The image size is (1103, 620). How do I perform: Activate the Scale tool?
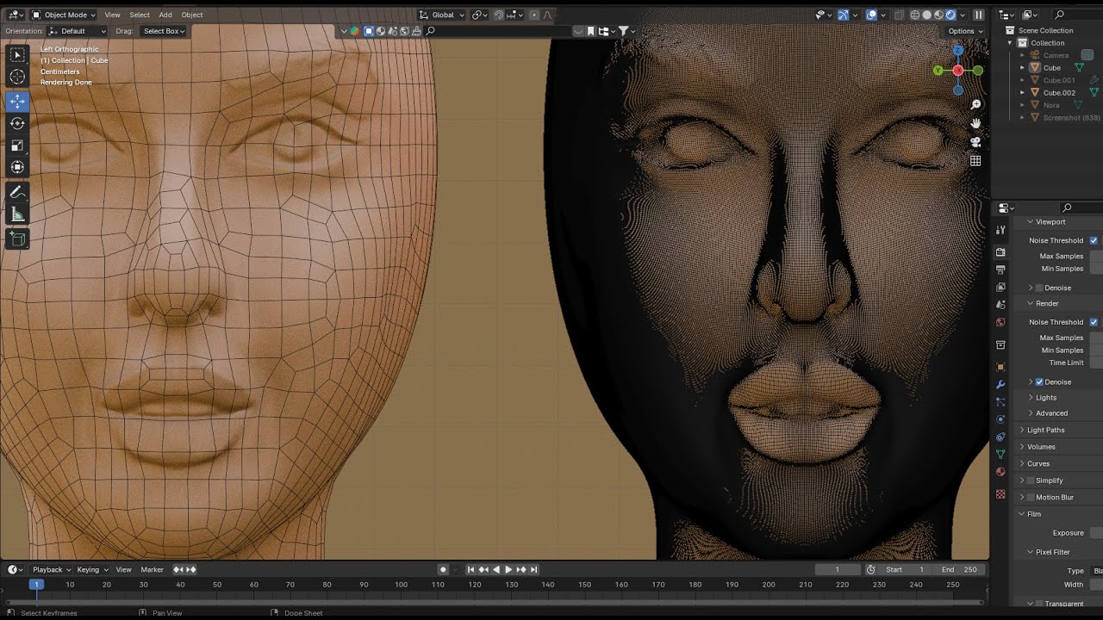pos(17,145)
